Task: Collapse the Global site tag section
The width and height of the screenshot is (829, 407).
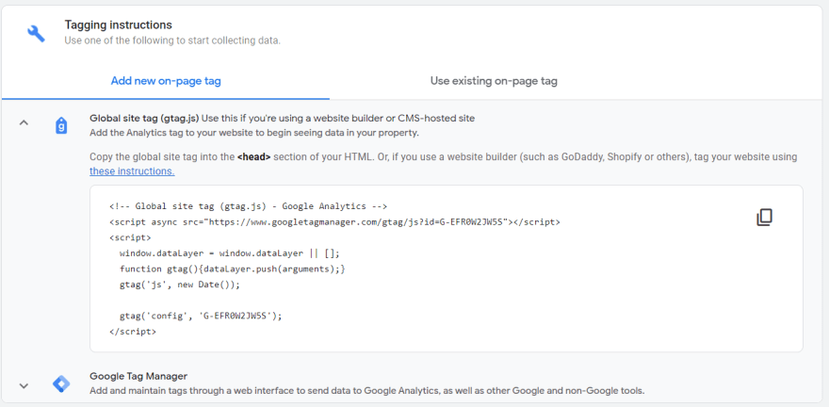Action: click(24, 122)
